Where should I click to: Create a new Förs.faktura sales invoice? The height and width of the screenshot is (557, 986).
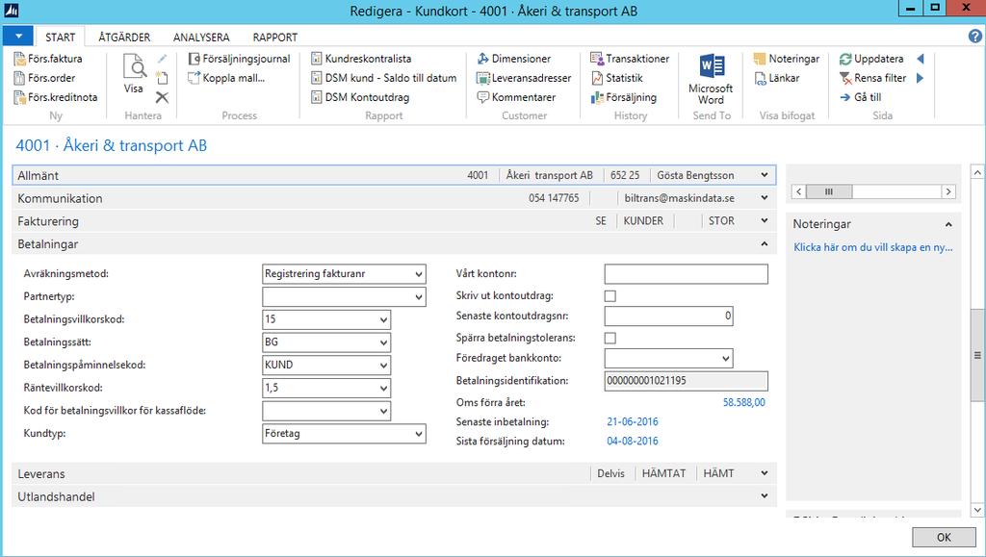point(48,59)
